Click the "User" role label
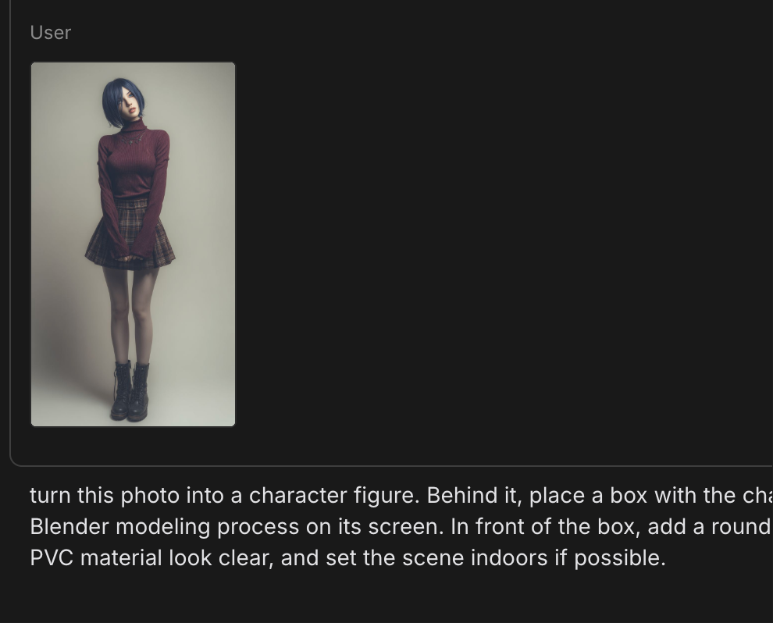The width and height of the screenshot is (773, 623). tap(50, 33)
